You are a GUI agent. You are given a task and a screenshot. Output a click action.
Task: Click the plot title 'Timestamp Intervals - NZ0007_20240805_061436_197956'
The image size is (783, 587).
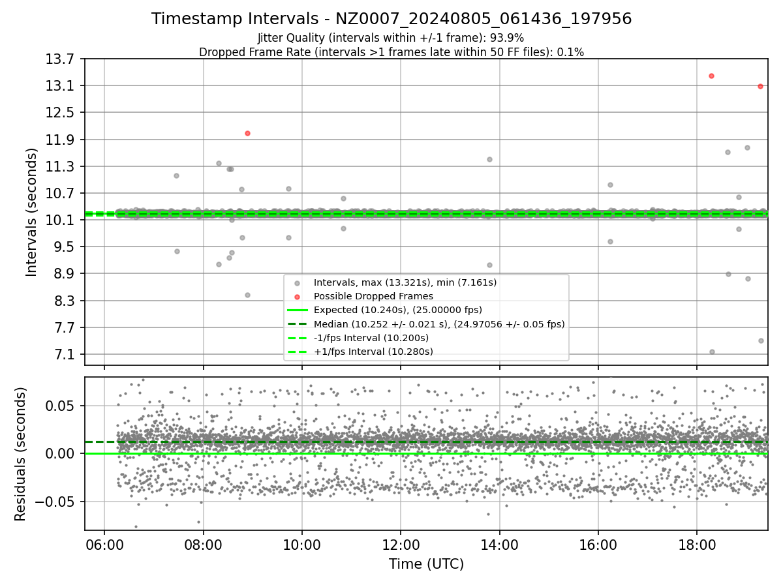[391, 19]
